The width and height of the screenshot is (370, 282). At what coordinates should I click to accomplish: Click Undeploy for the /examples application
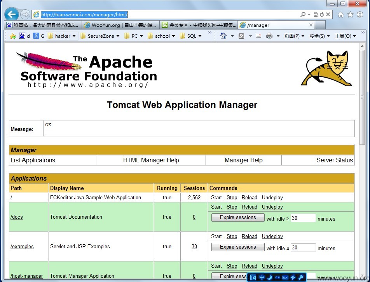pos(272,236)
